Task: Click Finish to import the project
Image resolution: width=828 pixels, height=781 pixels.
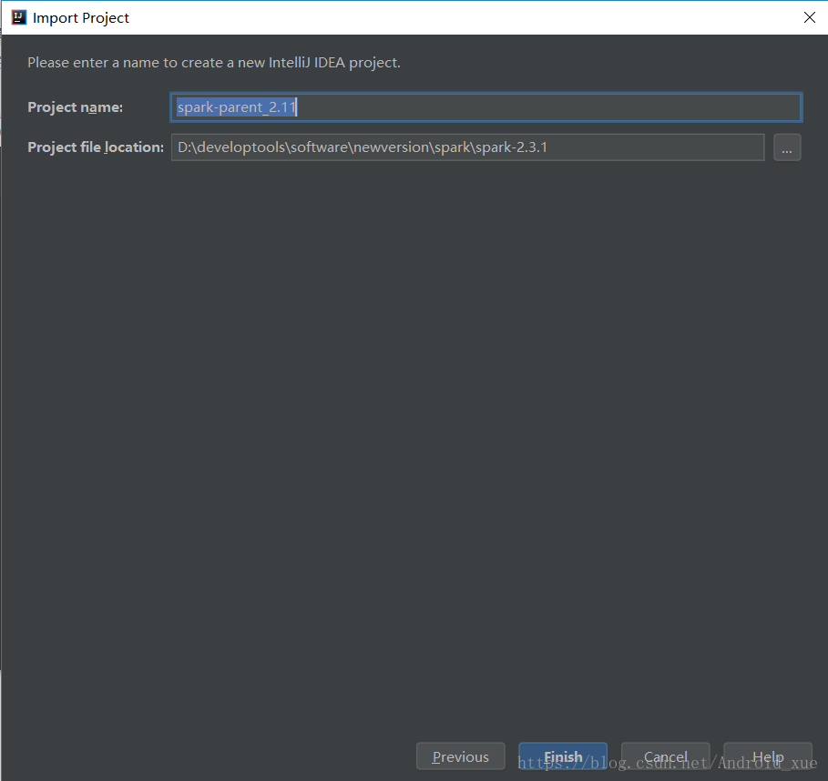Action: point(563,756)
